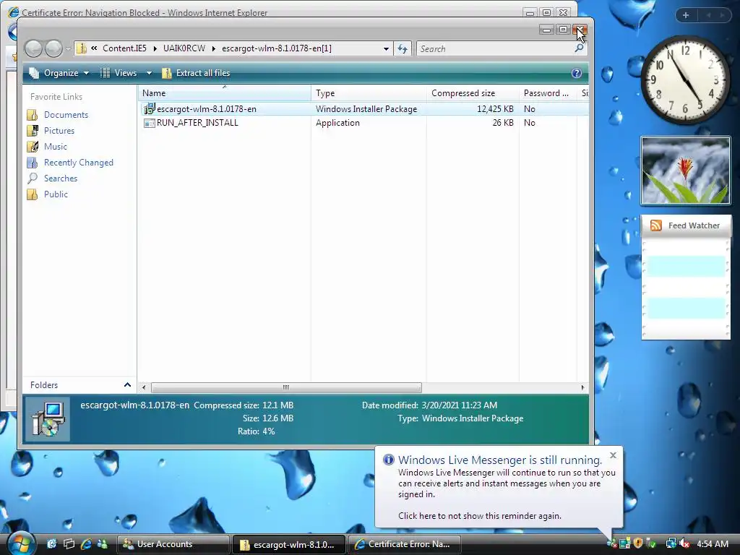Image resolution: width=740 pixels, height=555 pixels.
Task: Click the taskbar clock showing 4:54 AM
Action: point(713,543)
